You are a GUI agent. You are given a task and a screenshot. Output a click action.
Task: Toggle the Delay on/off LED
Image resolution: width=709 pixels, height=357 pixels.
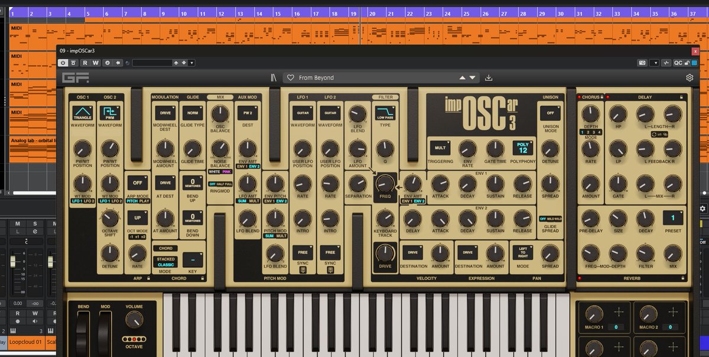click(607, 97)
